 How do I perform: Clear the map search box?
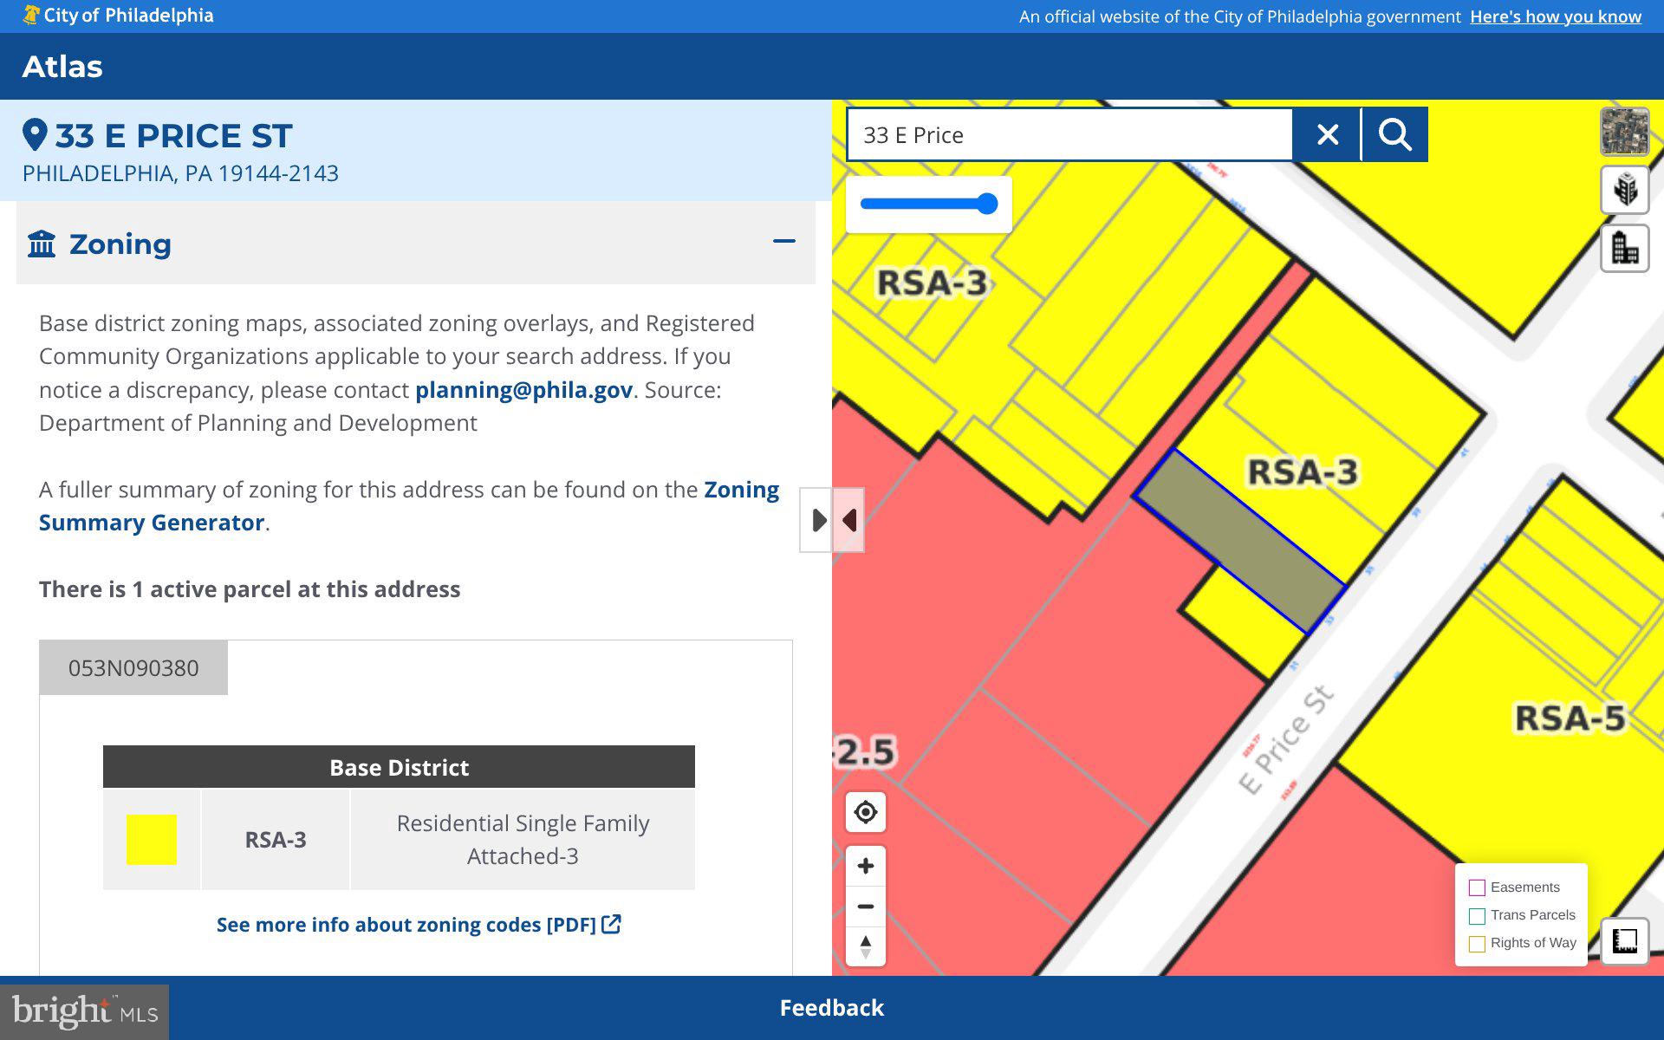pos(1327,134)
